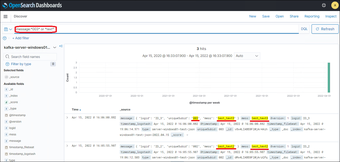Click the Discover breadcrumb

[20, 16]
